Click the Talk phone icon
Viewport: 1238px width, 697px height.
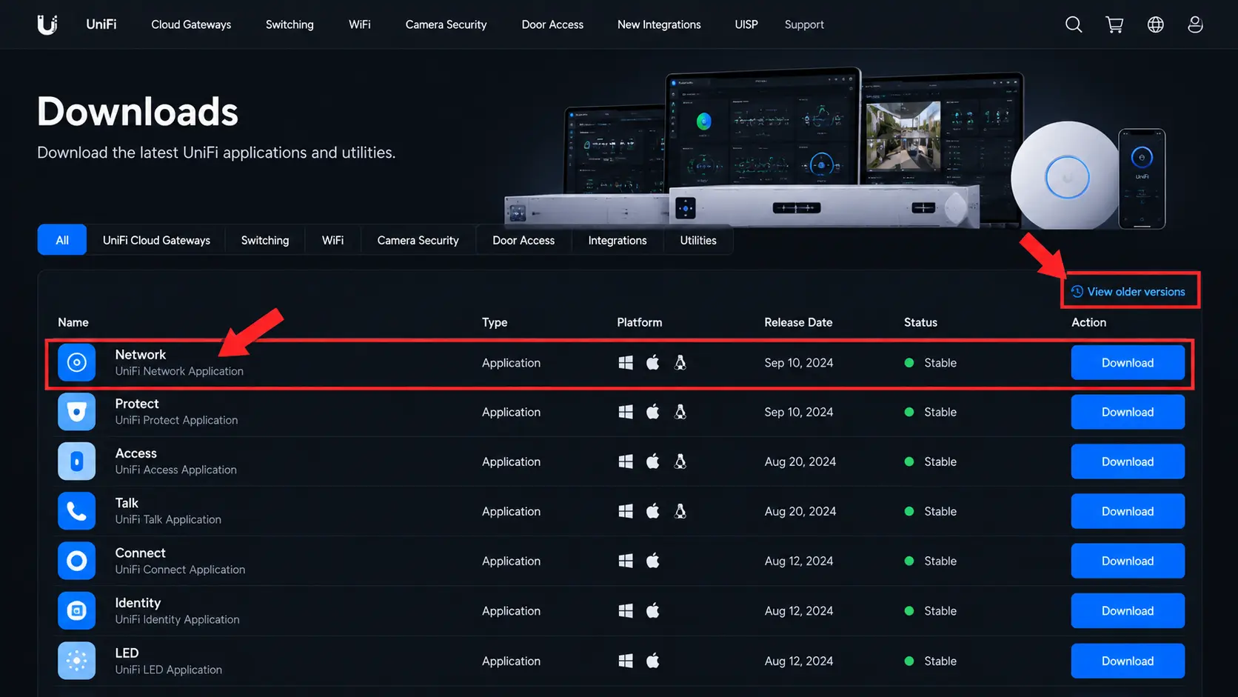pos(77,511)
